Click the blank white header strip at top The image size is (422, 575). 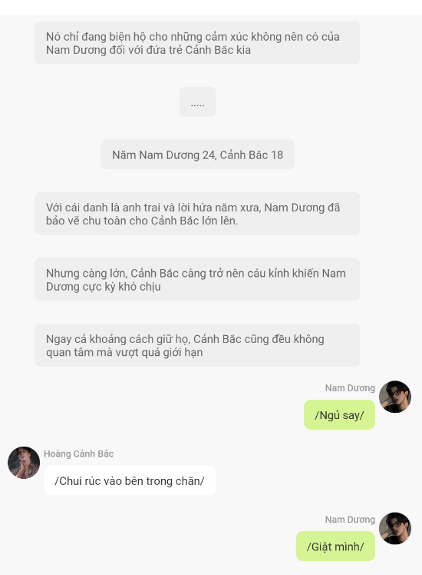pyautogui.click(x=211, y=8)
